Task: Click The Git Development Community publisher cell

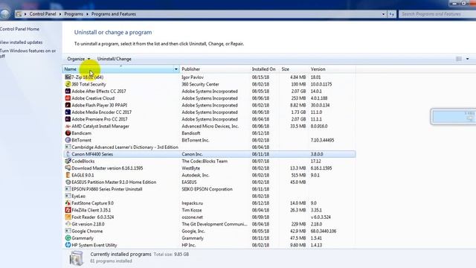Action: coord(215,224)
